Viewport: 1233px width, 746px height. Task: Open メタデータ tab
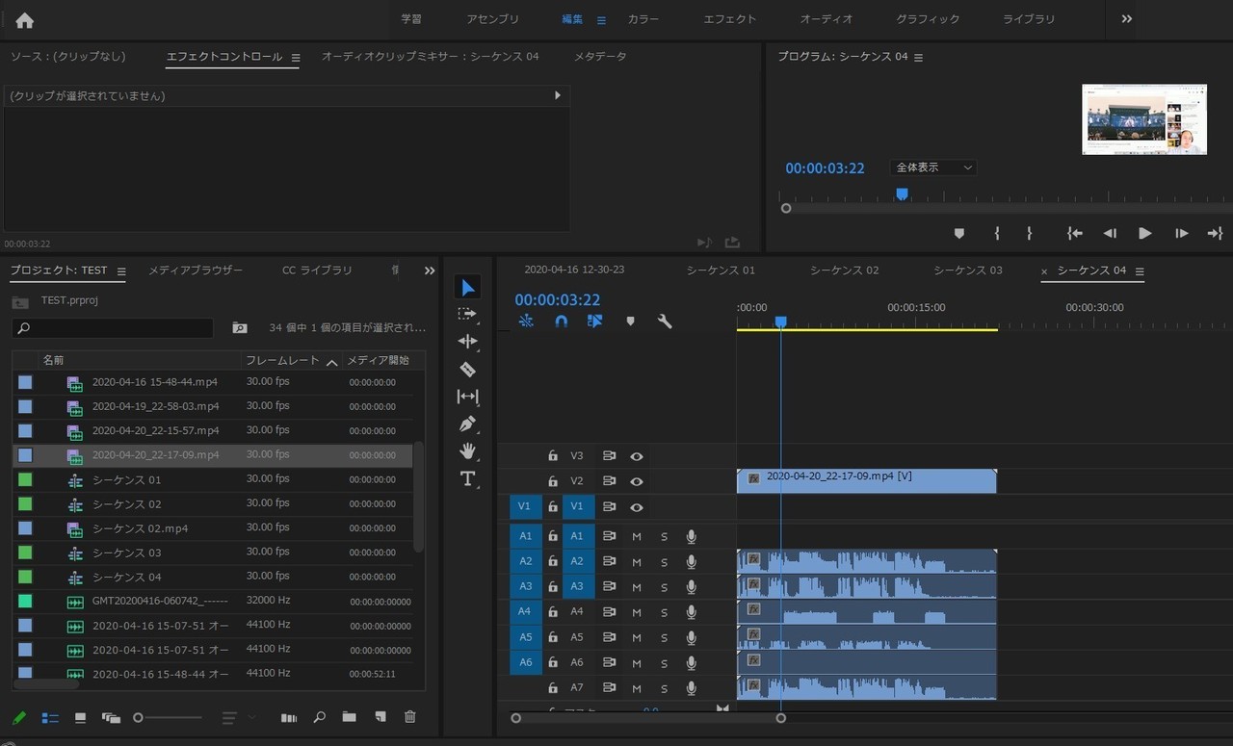[x=600, y=57]
